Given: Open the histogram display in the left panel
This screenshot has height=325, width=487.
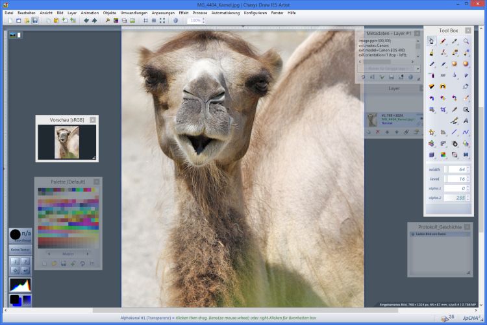Looking at the screenshot, I should pyautogui.click(x=20, y=285).
